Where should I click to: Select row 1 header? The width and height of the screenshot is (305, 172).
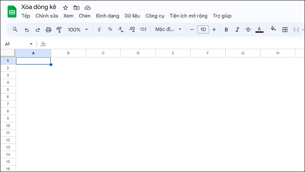click(x=8, y=61)
